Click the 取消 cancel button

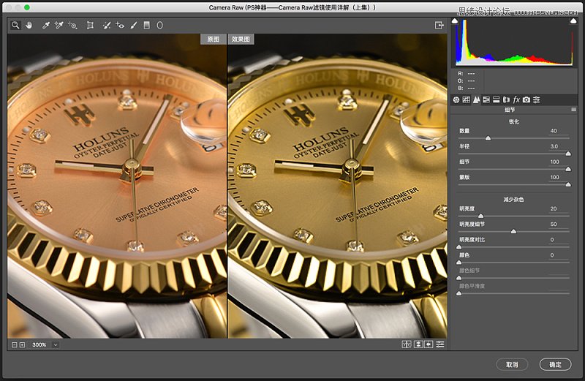512,364
